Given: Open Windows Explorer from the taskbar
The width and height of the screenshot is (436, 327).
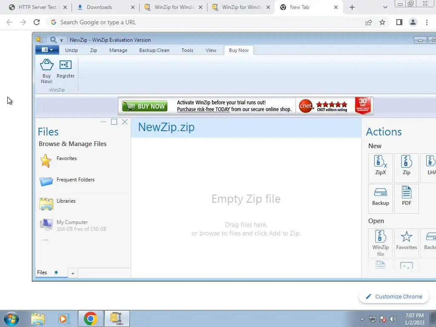Looking at the screenshot, I should click(38, 318).
